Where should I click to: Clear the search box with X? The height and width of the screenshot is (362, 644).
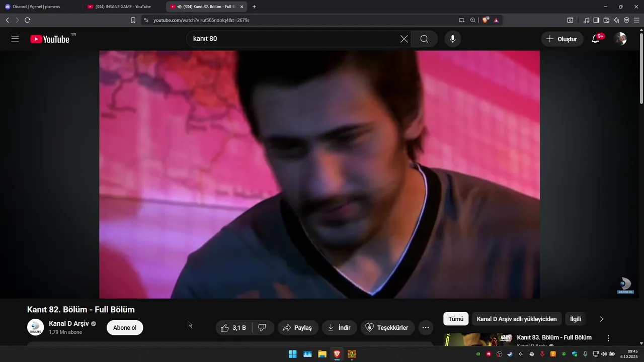coord(404,39)
